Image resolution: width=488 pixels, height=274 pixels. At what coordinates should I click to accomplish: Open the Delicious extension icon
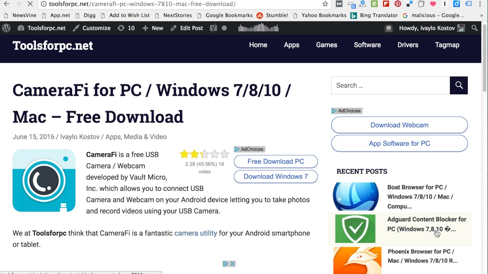409,4
